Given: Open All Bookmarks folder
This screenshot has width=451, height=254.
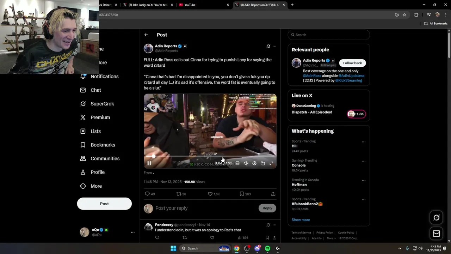Looking at the screenshot, I should pos(436,24).
